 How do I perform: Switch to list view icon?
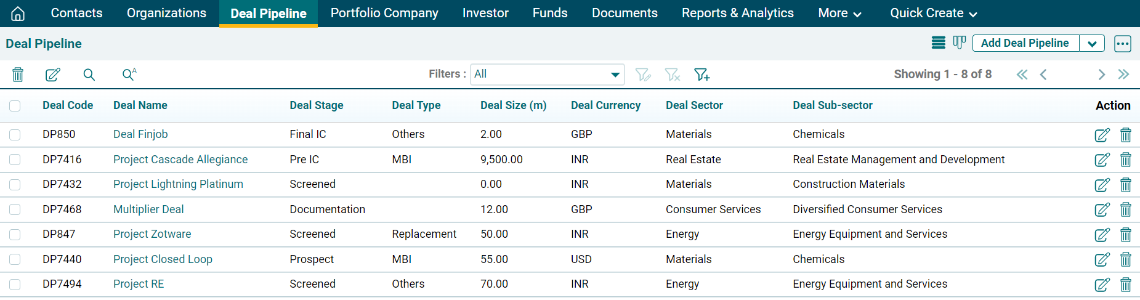pyautogui.click(x=938, y=43)
